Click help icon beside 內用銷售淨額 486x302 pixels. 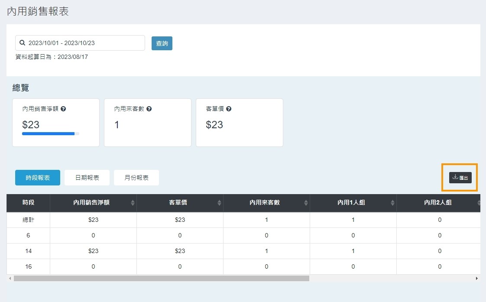click(63, 109)
